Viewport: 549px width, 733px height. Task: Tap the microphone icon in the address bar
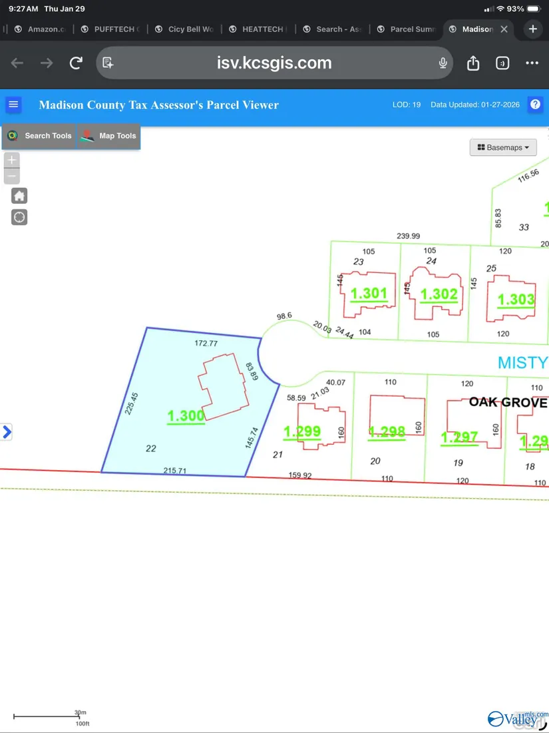pos(443,63)
